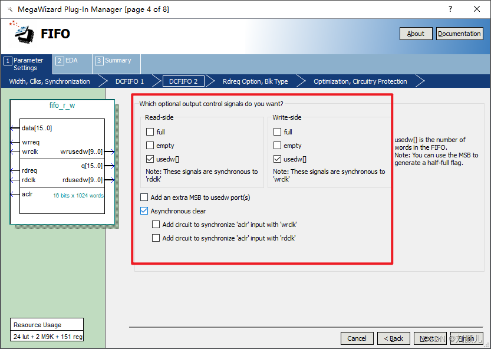This screenshot has height=349, width=491.
Task: Check synchronize 'aclr' input with 'rdclk'
Action: pyautogui.click(x=156, y=238)
